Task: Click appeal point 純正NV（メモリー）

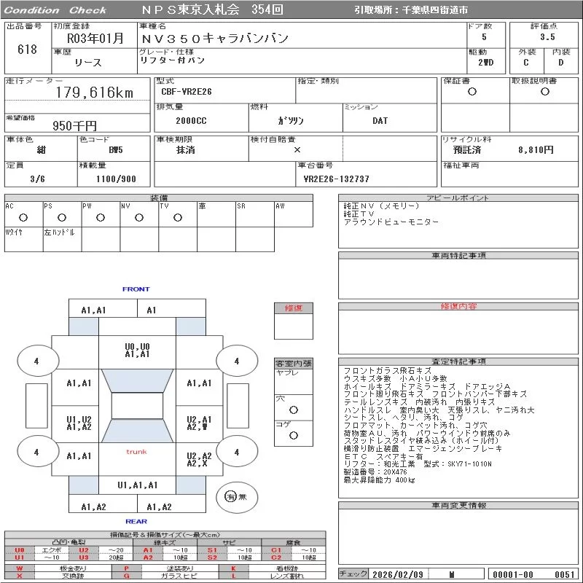Action: (381, 206)
